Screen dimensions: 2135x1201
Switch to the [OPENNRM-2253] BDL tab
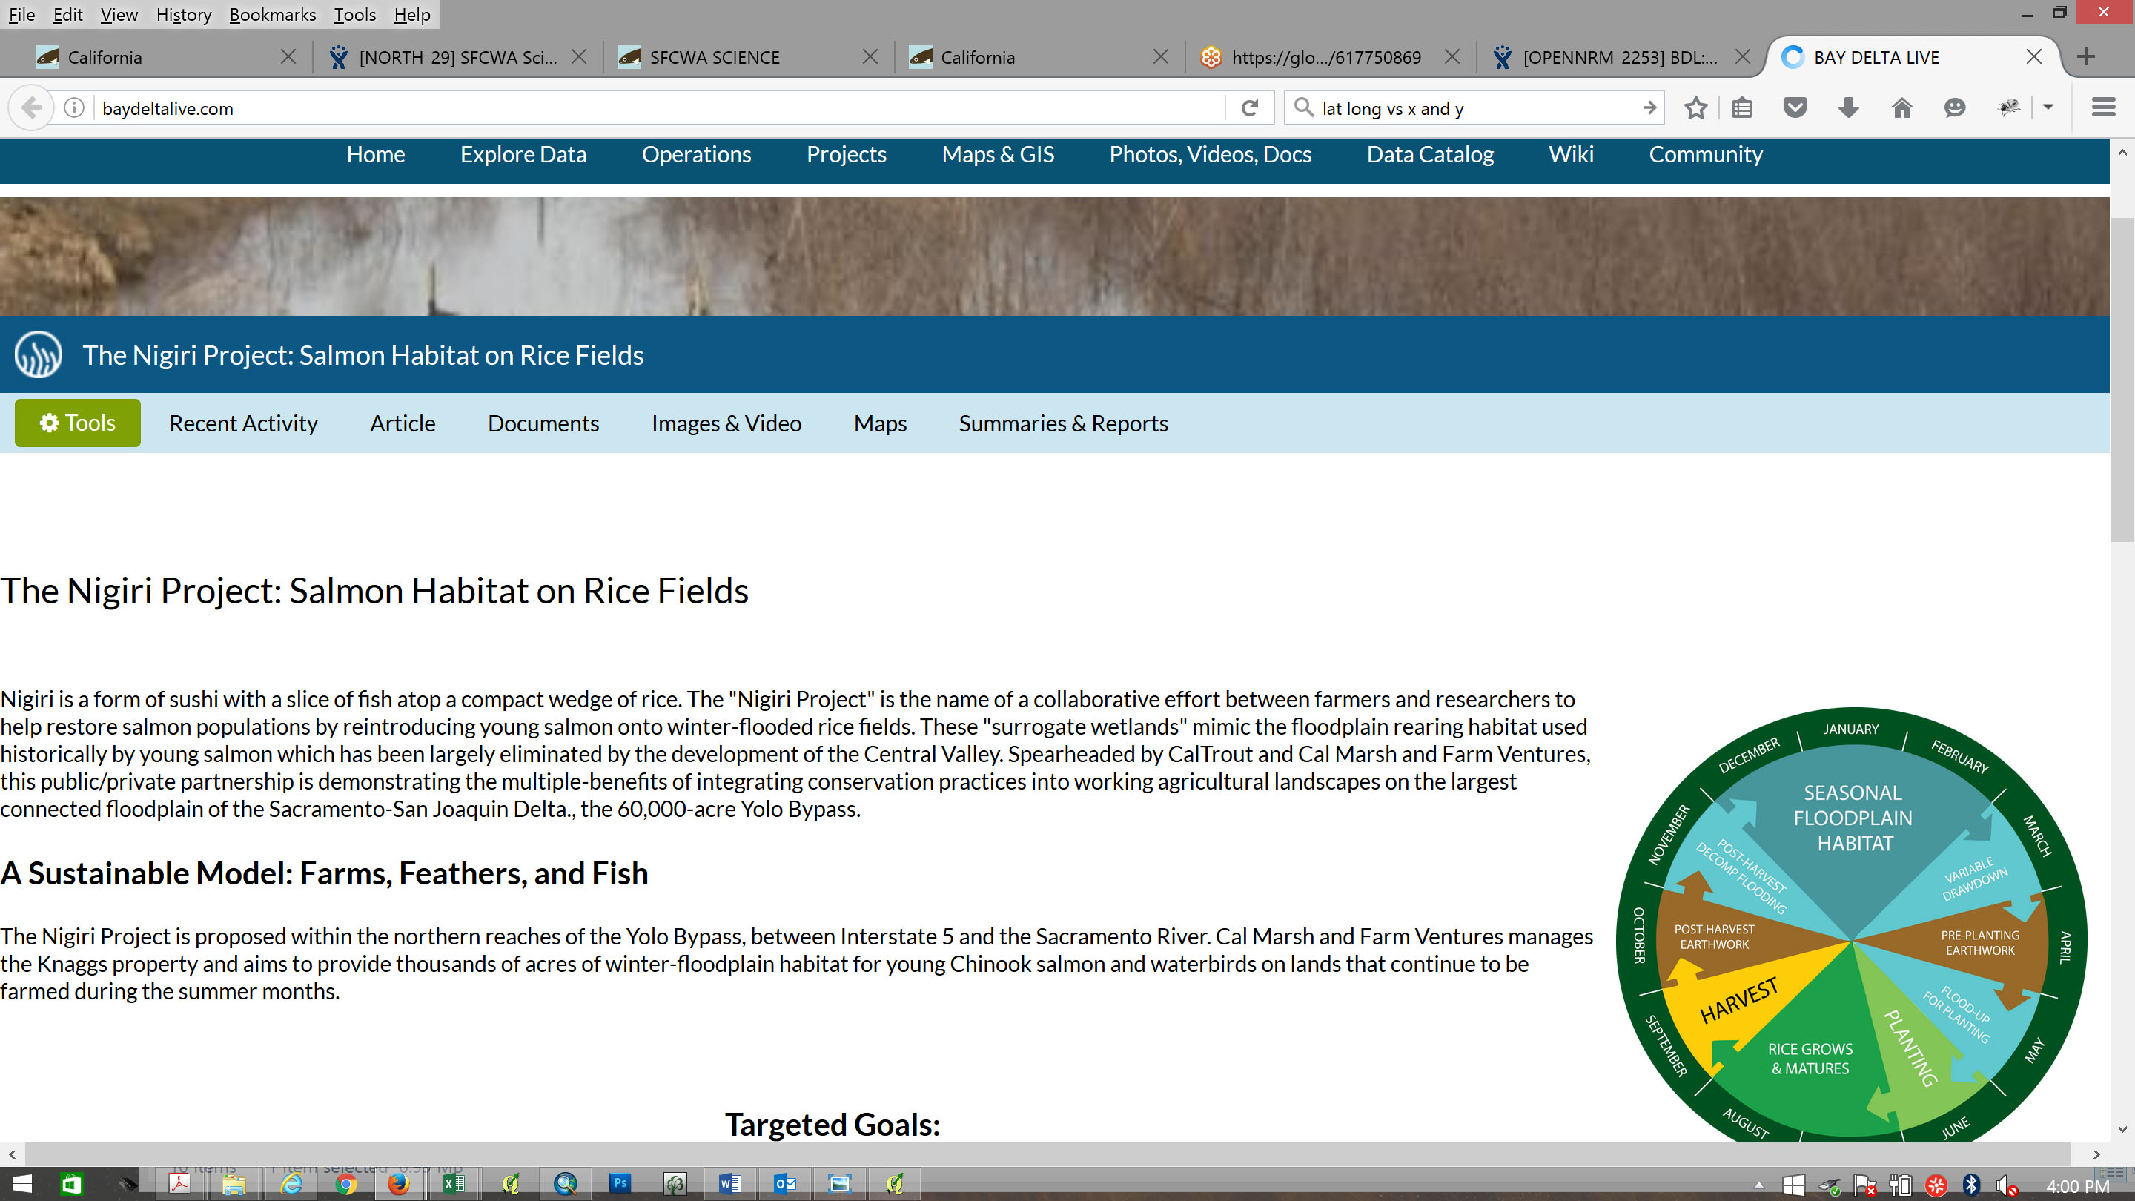tap(1621, 56)
